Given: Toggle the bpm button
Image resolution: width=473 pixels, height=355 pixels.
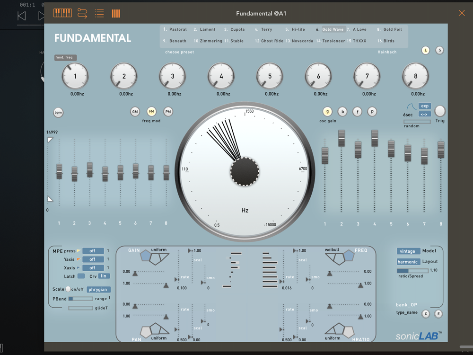Looking at the screenshot, I should 58,113.
